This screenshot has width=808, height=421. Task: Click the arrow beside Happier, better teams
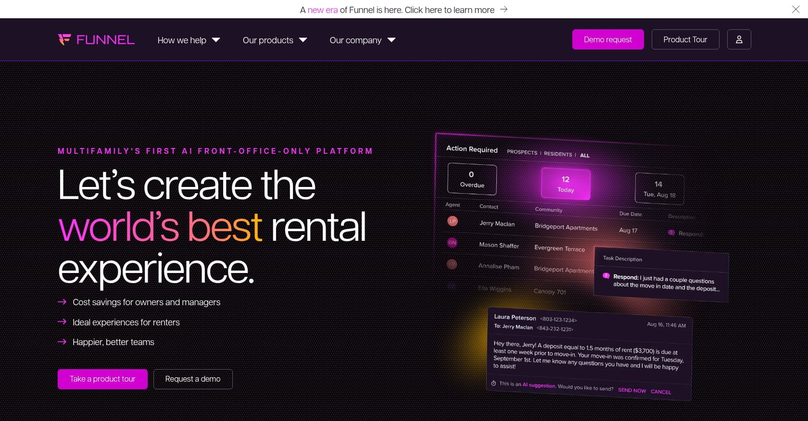coord(62,342)
